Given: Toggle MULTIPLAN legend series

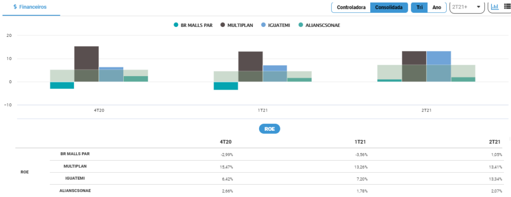Looking at the screenshot, I should point(237,25).
